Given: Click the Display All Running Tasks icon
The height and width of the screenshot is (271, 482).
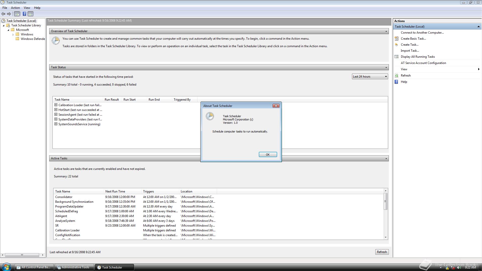Looking at the screenshot, I should [396, 57].
